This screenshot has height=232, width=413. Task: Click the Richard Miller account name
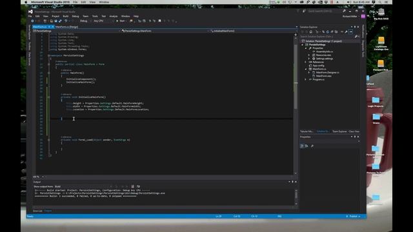pos(350,16)
